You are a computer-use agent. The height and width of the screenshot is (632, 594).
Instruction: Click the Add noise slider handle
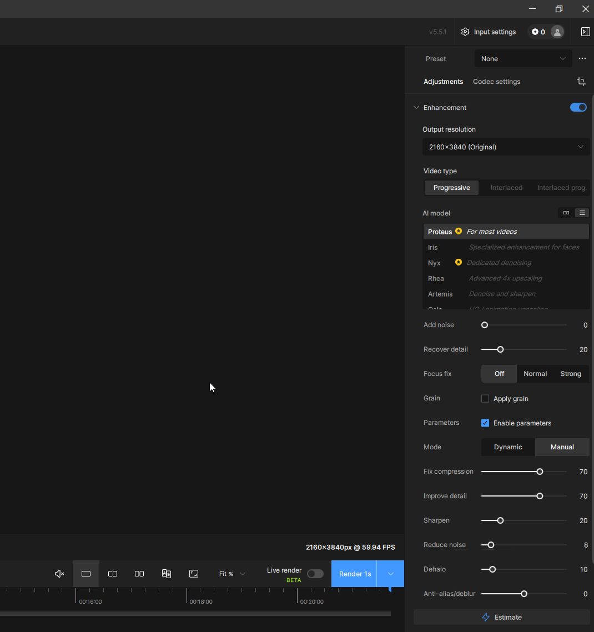pyautogui.click(x=485, y=325)
